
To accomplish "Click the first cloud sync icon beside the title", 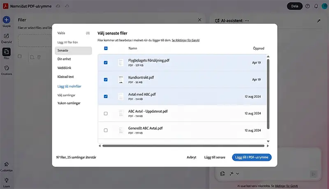I will [x=58, y=6].
